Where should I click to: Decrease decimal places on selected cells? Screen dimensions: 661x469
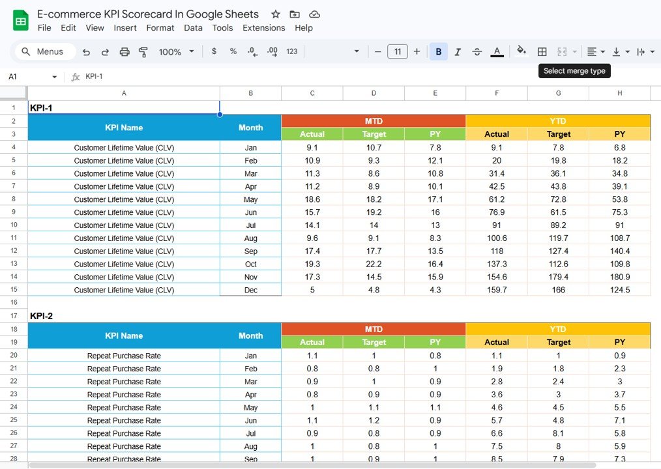pos(252,51)
